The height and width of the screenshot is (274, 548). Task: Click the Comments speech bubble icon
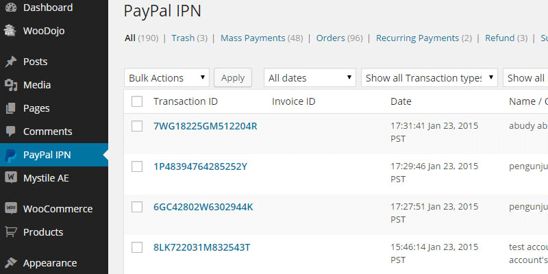point(10,132)
